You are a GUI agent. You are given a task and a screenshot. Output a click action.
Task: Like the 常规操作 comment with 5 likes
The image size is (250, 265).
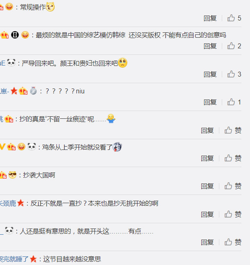point(234,18)
